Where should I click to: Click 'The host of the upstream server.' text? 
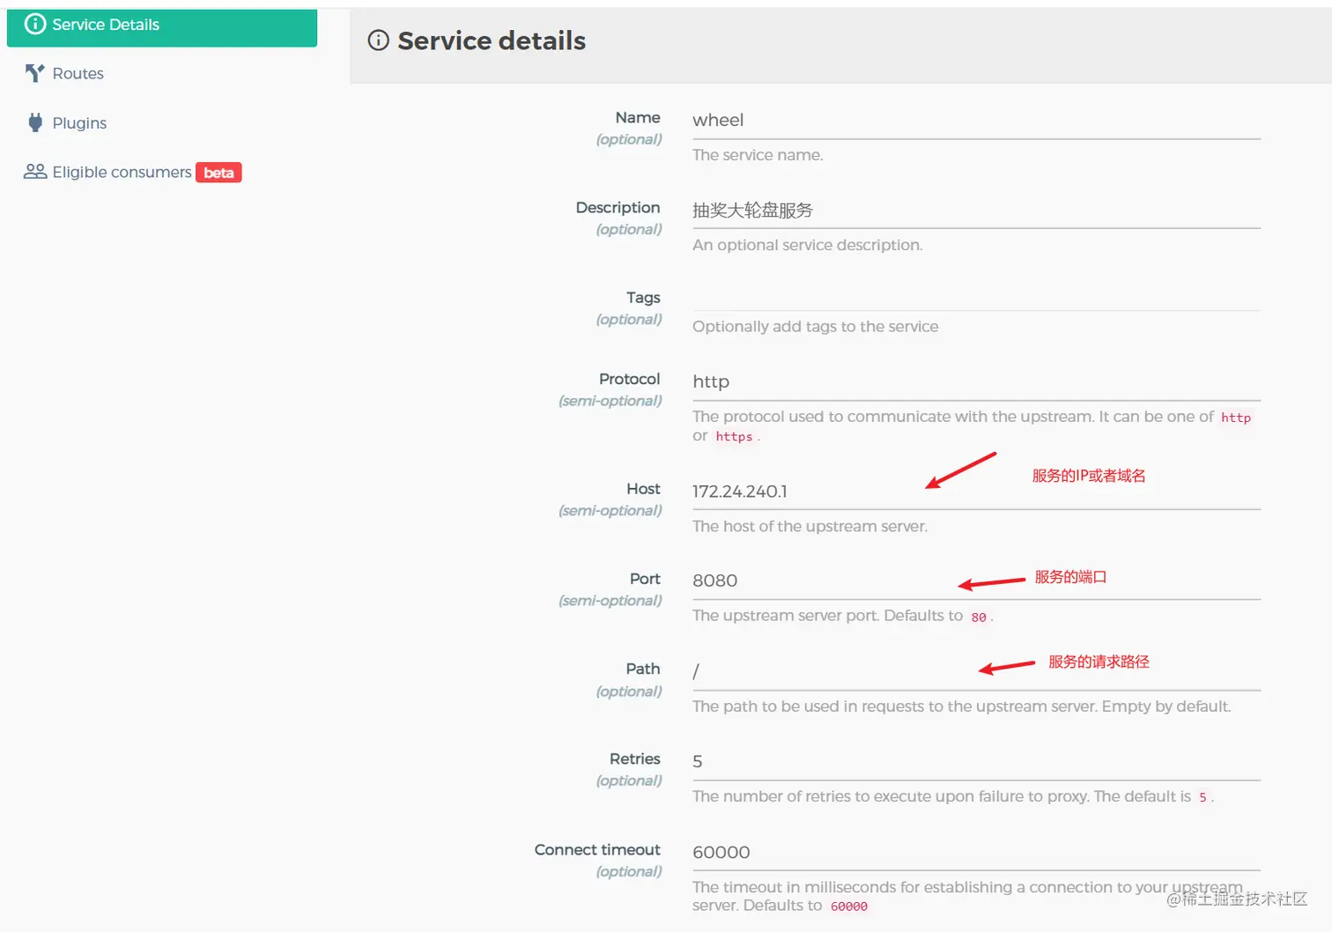(x=810, y=527)
